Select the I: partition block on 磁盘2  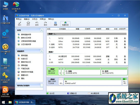pyautogui.click(x=125, y=81)
